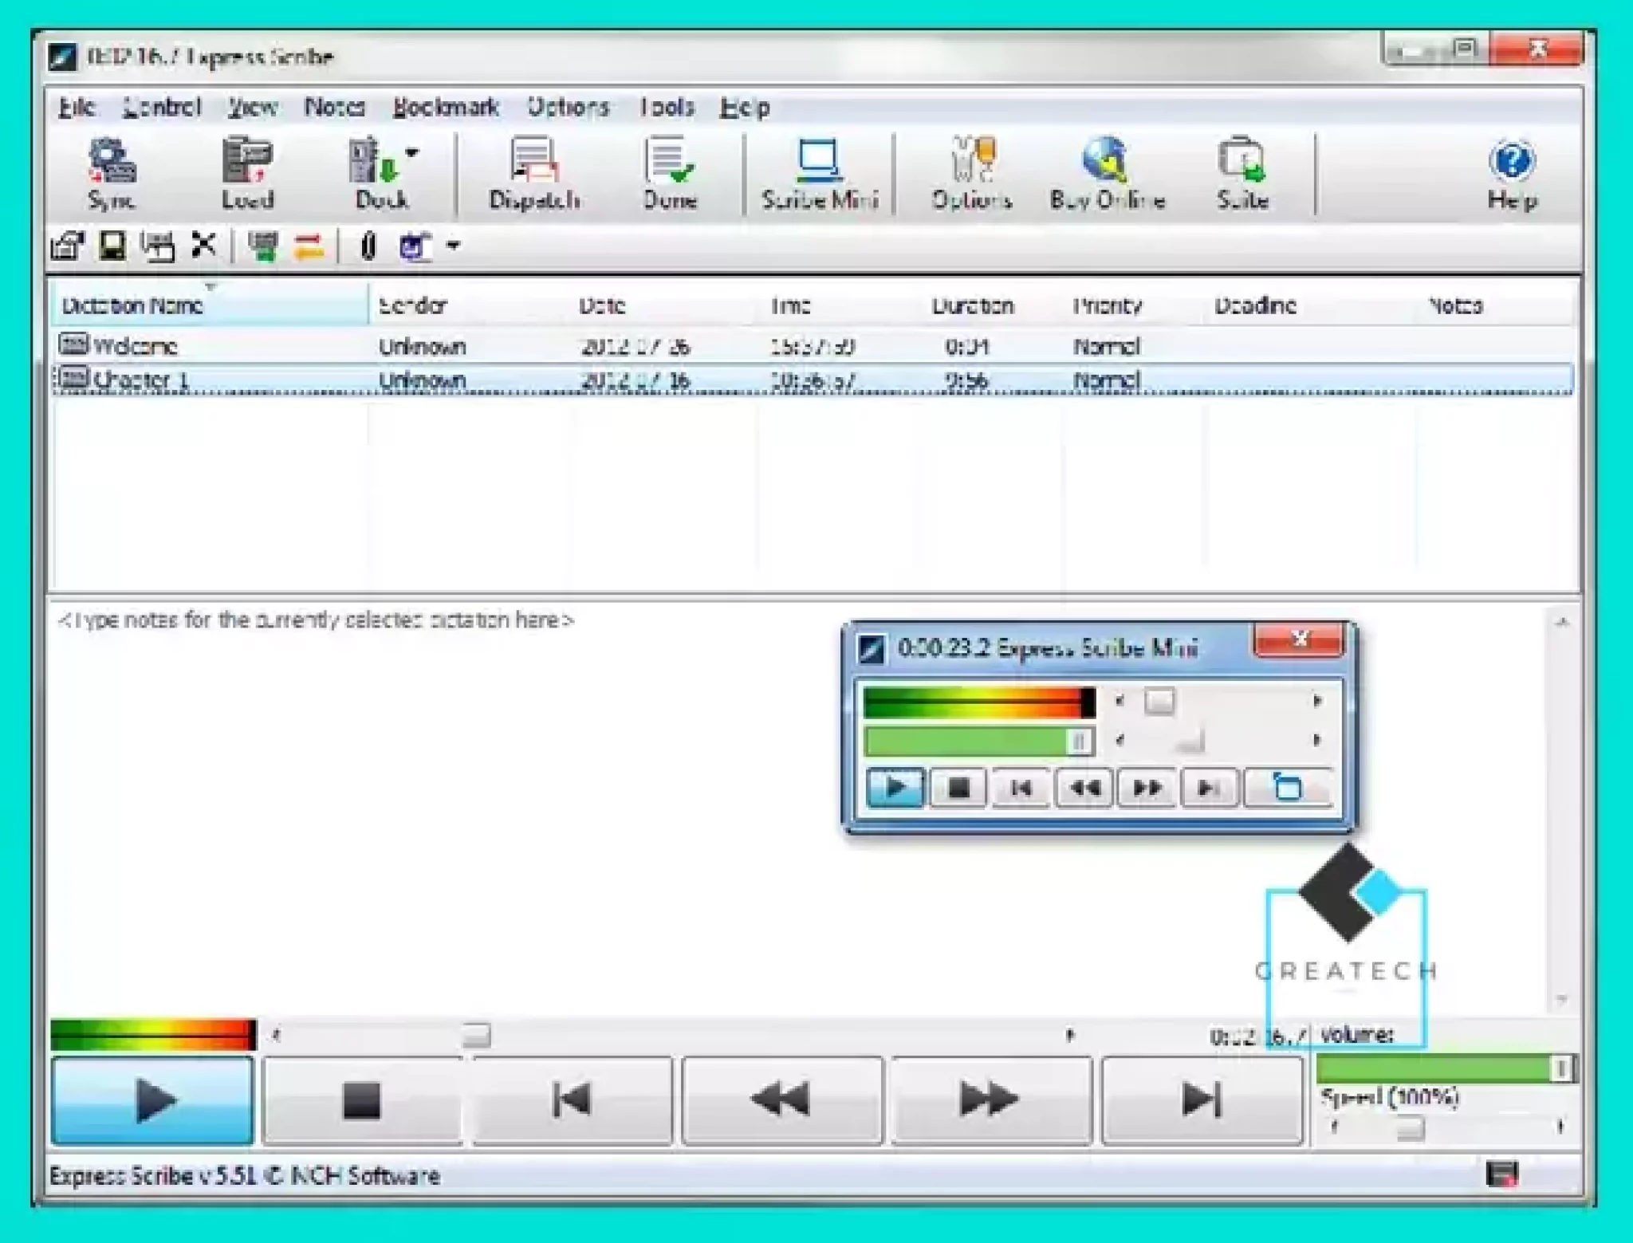Click the Buy Online icon

coord(1107,174)
